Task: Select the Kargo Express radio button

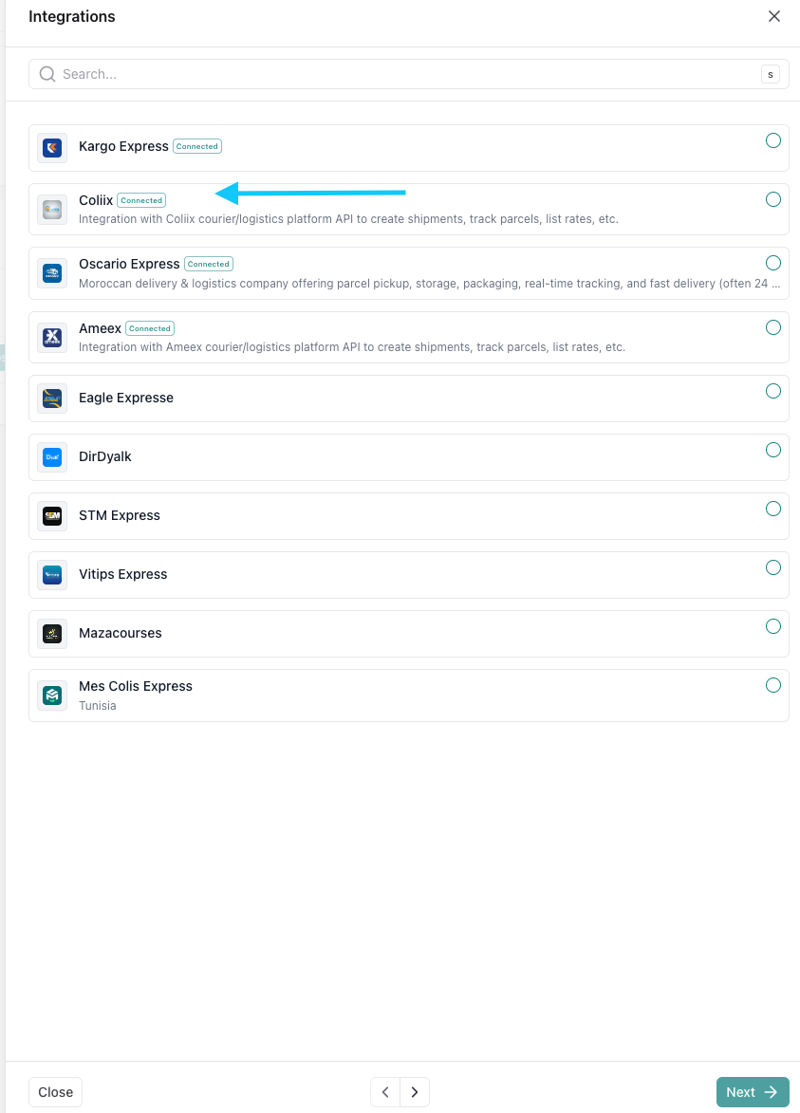Action: (x=773, y=140)
